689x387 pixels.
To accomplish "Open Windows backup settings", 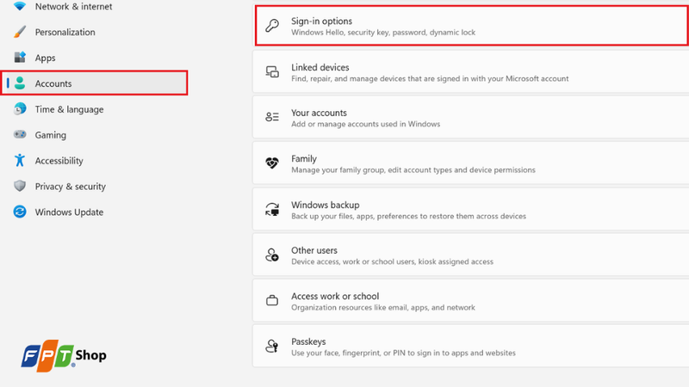I will click(x=470, y=209).
